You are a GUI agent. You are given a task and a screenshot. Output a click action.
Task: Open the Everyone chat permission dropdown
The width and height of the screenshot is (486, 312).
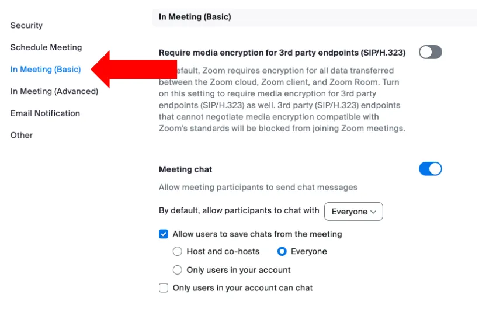pos(353,212)
